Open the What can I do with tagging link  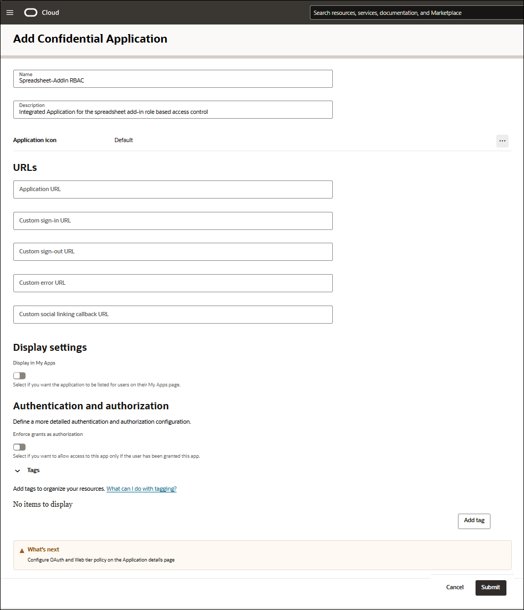141,488
